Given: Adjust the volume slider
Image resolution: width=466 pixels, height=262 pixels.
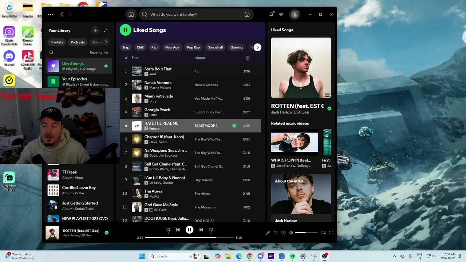Looking at the screenshot, I should click(x=306, y=233).
